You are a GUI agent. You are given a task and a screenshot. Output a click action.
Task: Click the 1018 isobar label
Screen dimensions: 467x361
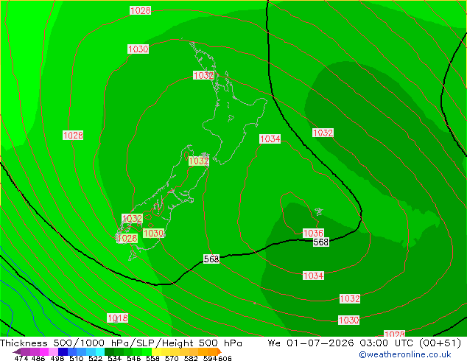[118, 318]
